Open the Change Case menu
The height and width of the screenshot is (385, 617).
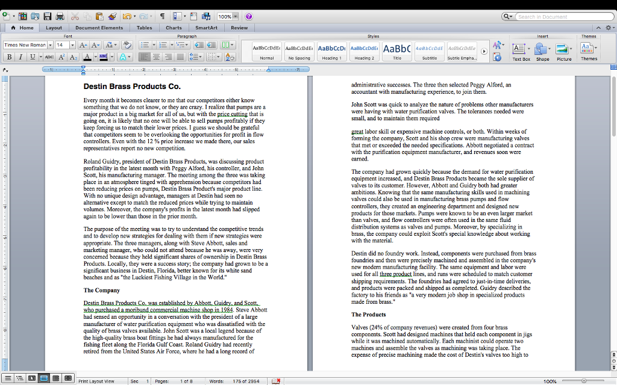(110, 45)
